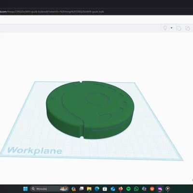Open the Microsoft 365 taskbar icon
This screenshot has width=193, height=193.
tap(144, 189)
